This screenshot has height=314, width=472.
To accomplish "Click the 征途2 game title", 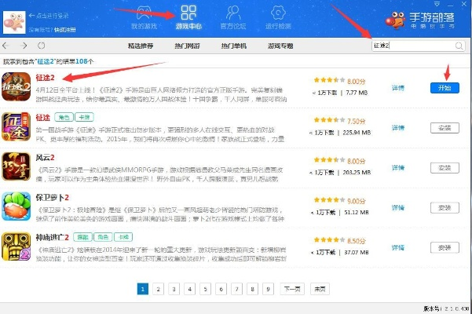I will 45,78.
